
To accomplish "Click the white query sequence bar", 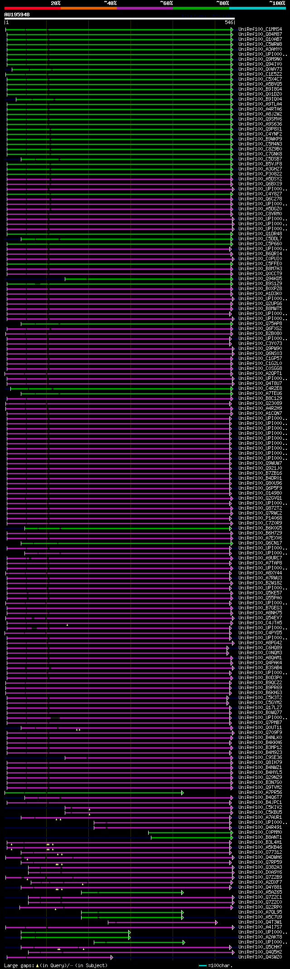I will 120,19.
